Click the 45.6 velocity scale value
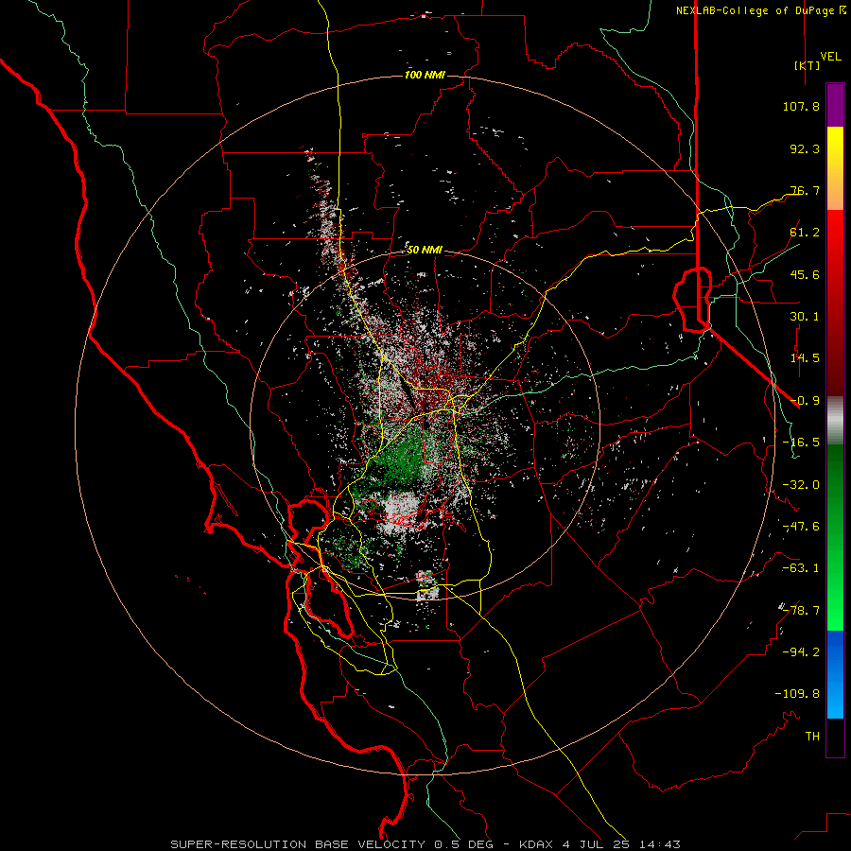The width and height of the screenshot is (851, 851). tap(805, 274)
